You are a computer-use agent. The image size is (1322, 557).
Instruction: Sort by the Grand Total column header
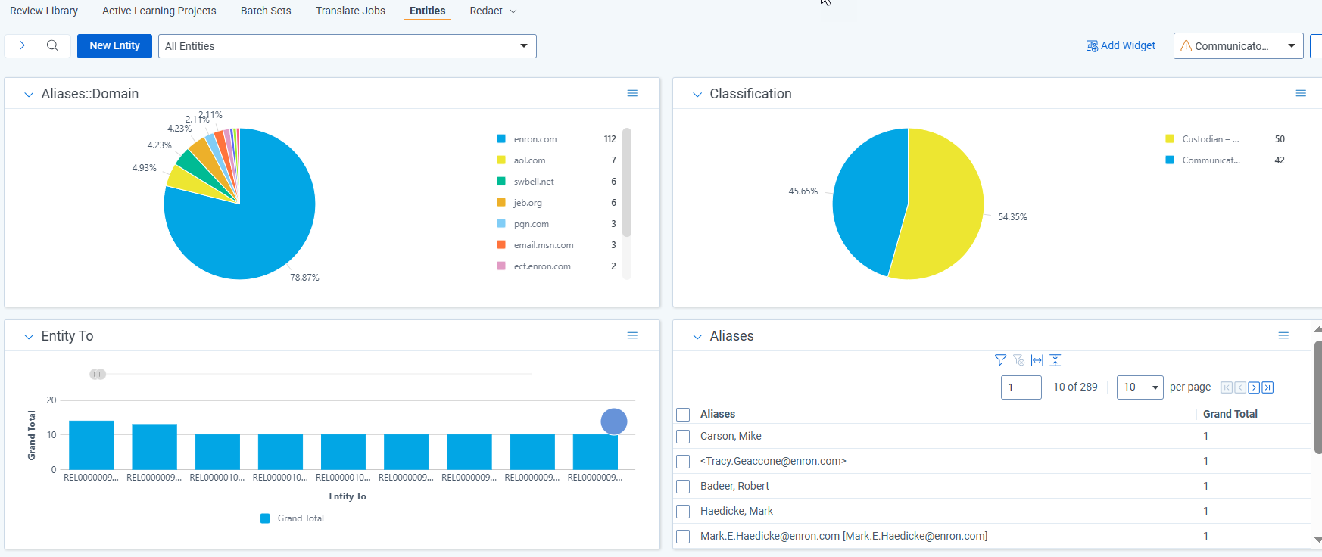(x=1230, y=414)
